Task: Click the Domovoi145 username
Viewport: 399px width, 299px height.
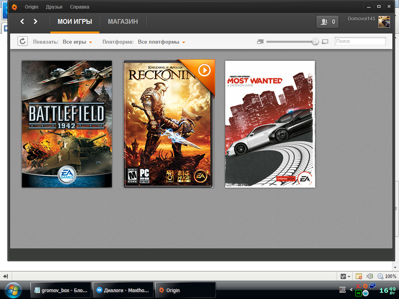Action: point(361,18)
